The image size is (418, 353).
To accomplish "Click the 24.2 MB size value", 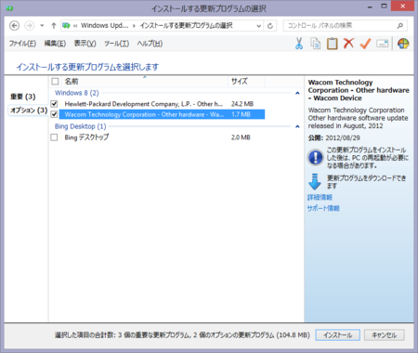I will (x=242, y=104).
